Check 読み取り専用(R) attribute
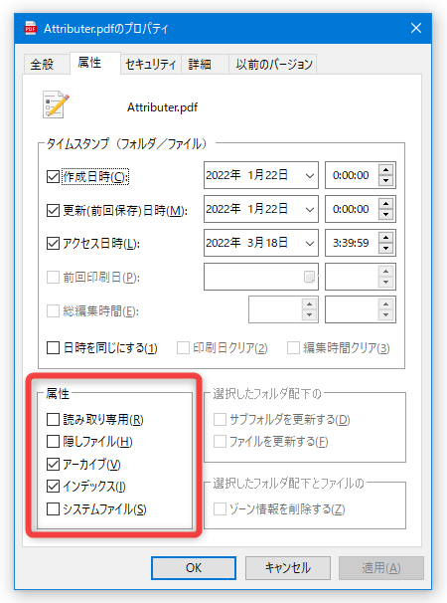Image resolution: width=447 pixels, height=603 pixels. click(53, 420)
